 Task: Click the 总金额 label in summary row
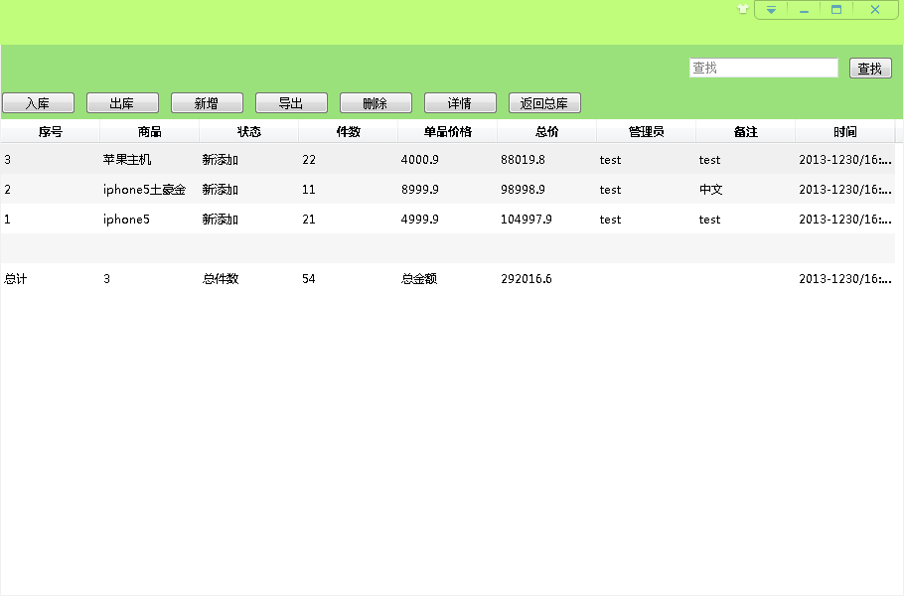pyautogui.click(x=419, y=279)
